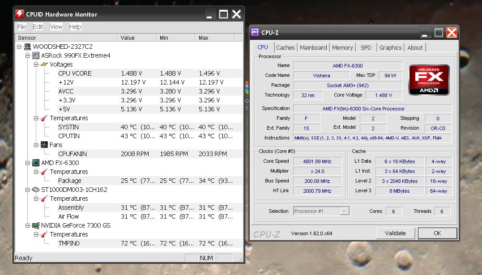This screenshot has height=275, width=482.
Task: Click the Bus Speed value 200.08 MHz
Action: click(317, 181)
